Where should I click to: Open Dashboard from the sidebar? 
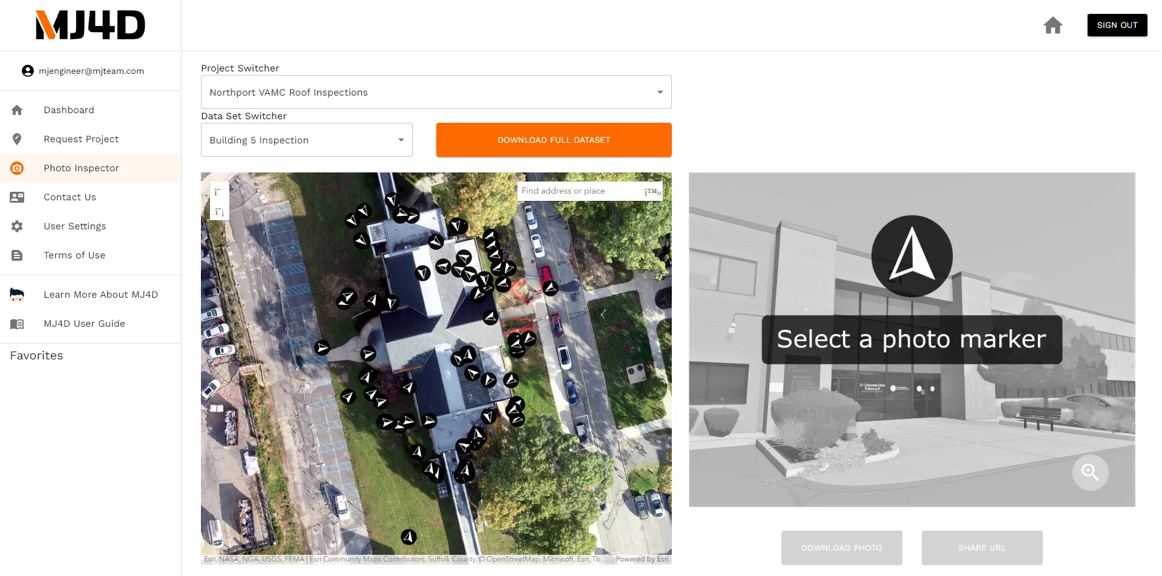(x=91, y=110)
